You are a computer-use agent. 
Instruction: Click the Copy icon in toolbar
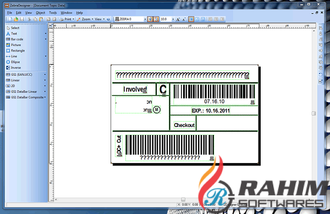click(35, 19)
